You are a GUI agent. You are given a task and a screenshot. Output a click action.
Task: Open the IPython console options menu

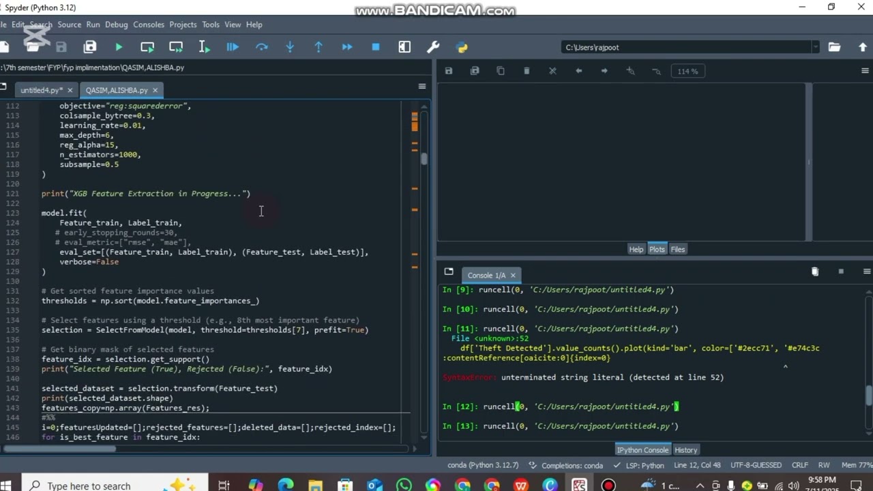(x=866, y=271)
